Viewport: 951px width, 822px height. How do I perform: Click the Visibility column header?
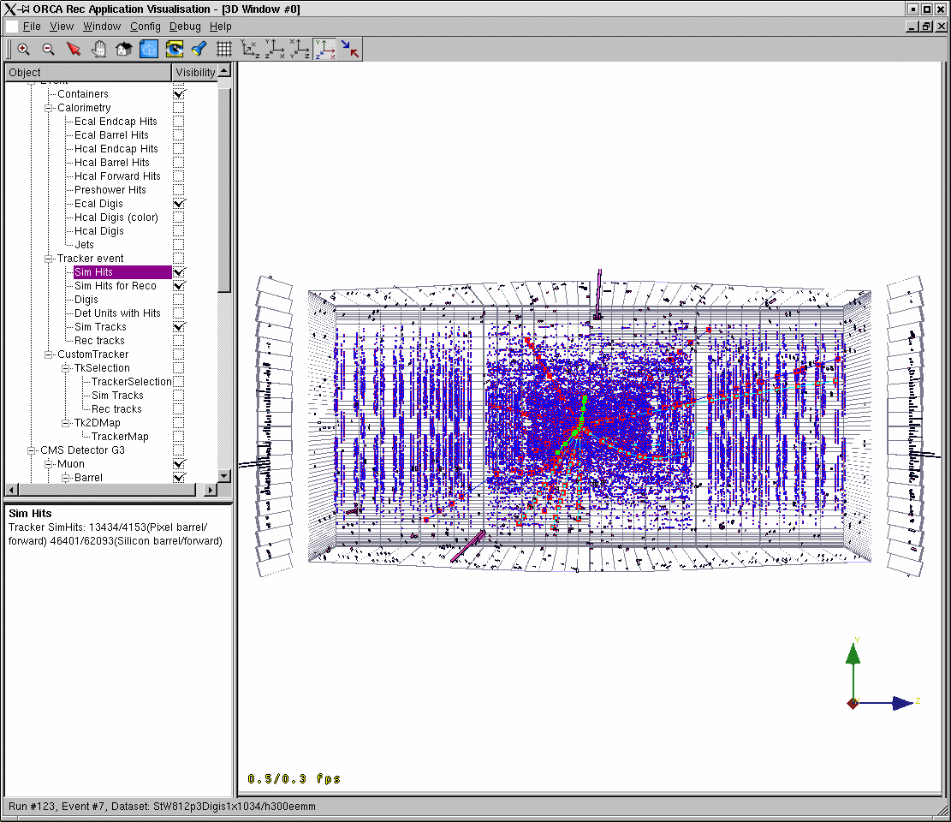coord(195,73)
